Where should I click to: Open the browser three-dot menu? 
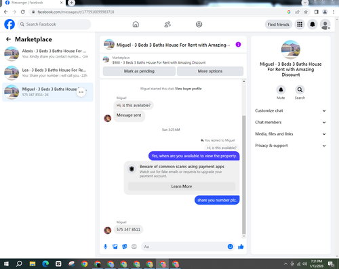334,12
